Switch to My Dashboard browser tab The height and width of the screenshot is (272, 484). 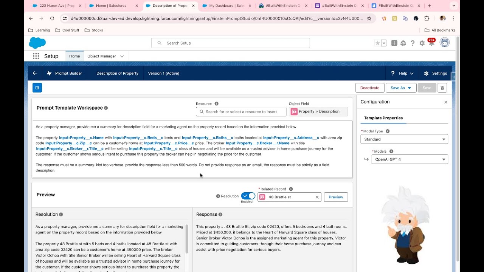point(226,6)
